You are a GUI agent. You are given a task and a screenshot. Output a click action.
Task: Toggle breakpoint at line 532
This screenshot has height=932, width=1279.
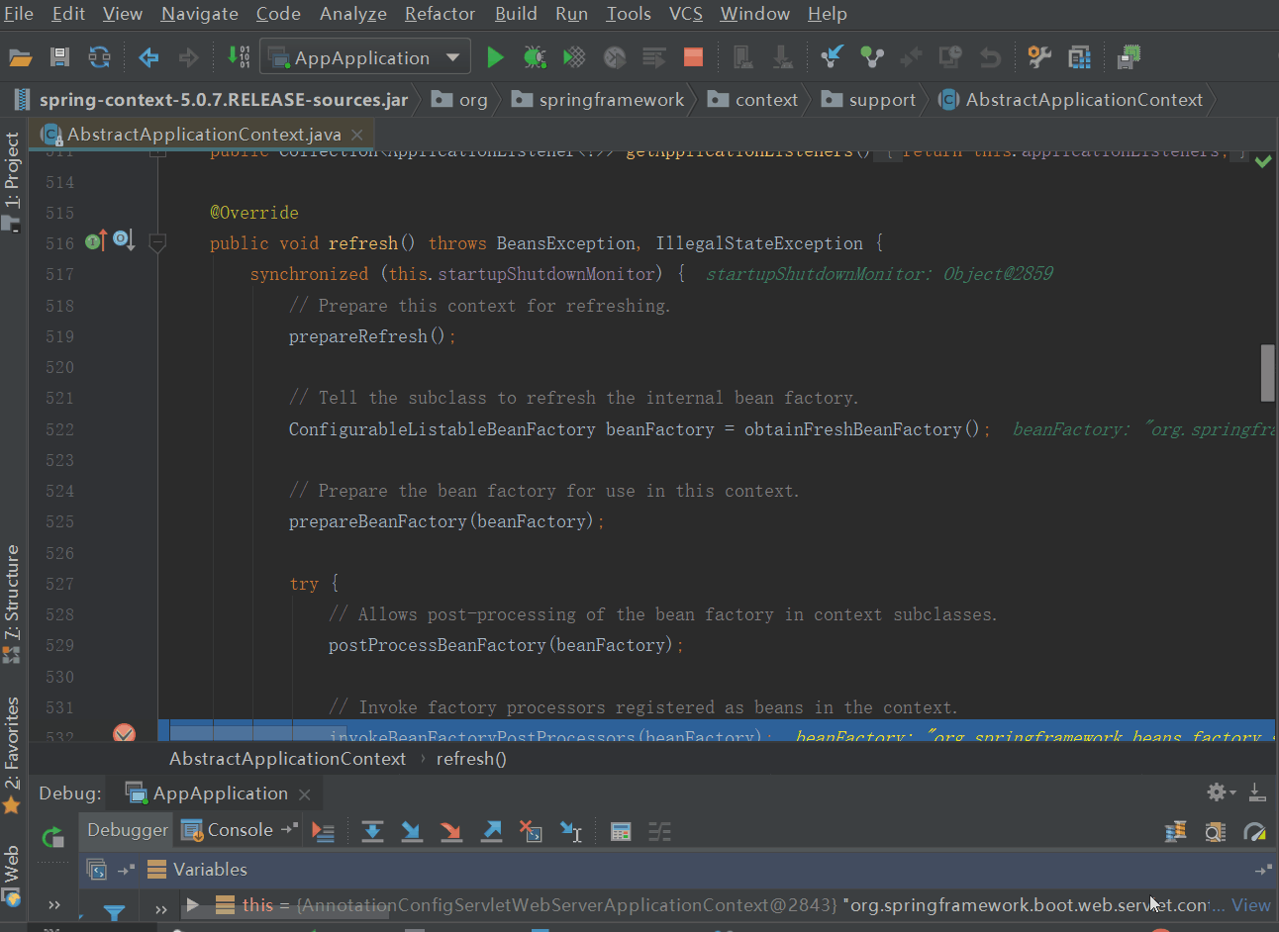(x=124, y=733)
